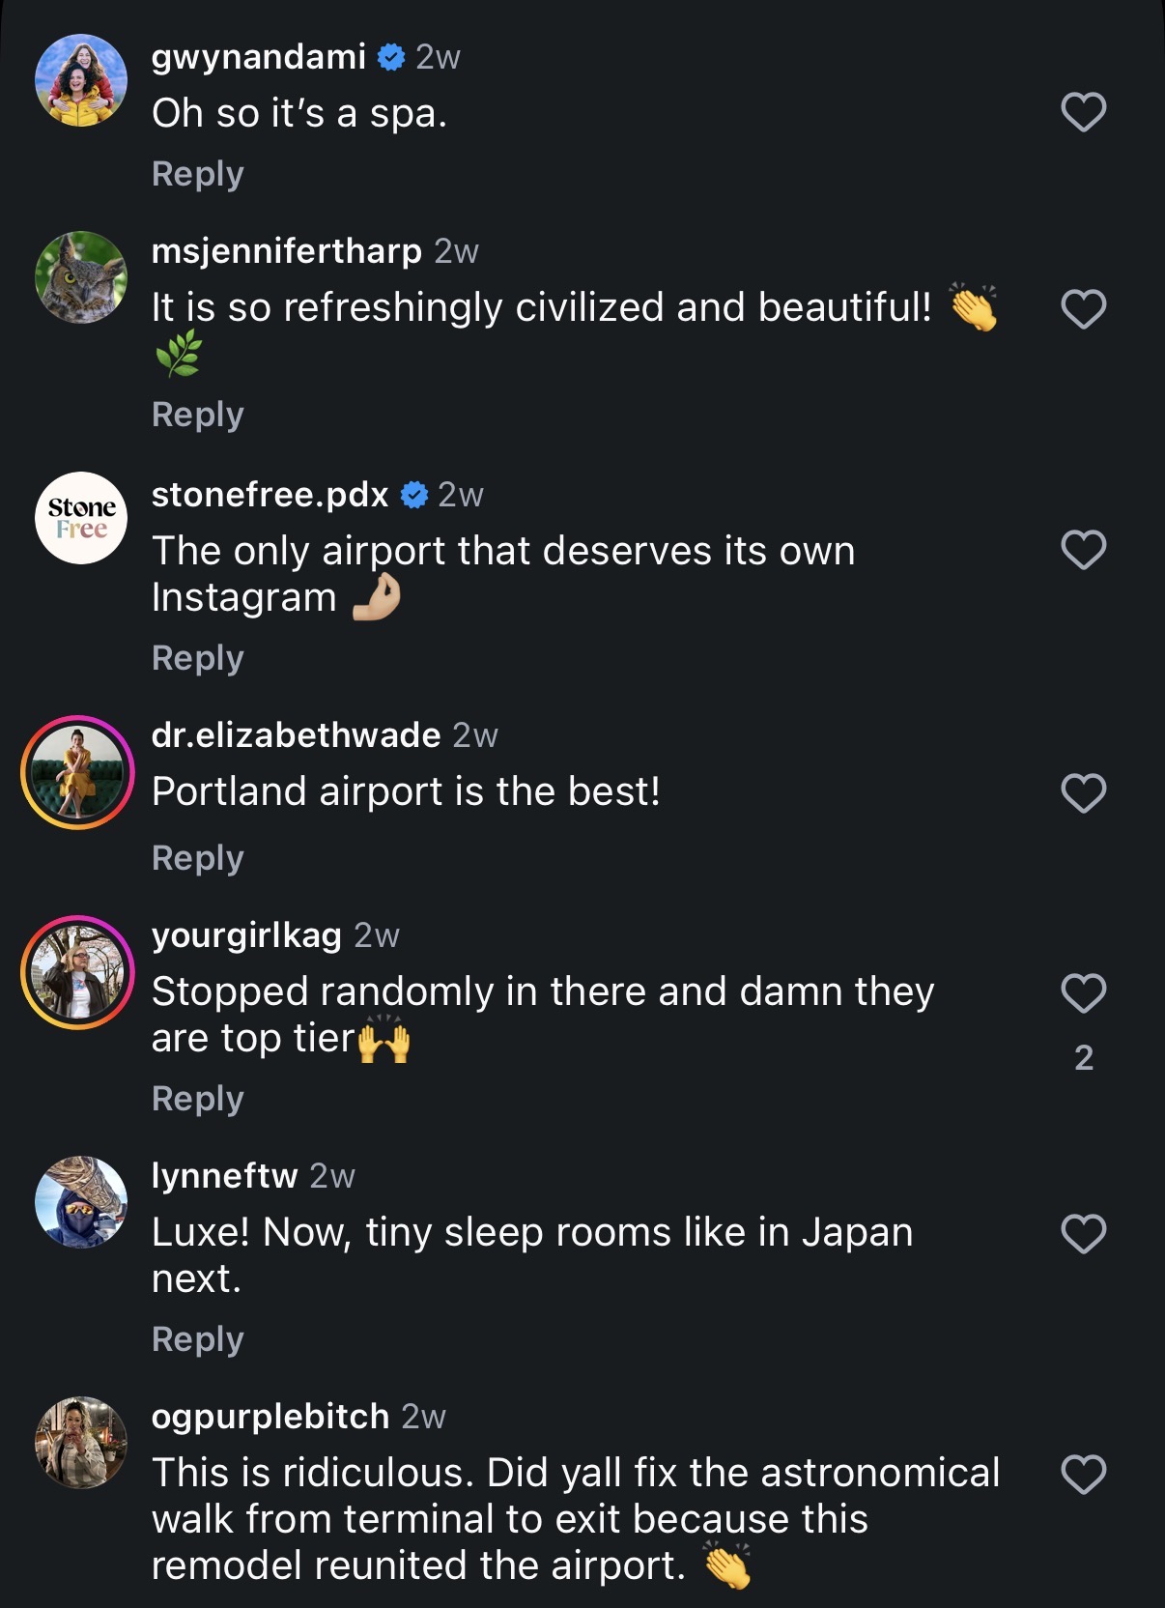This screenshot has height=1608, width=1165.
Task: Open yourgirlkag's story from avatar
Action: [x=78, y=972]
